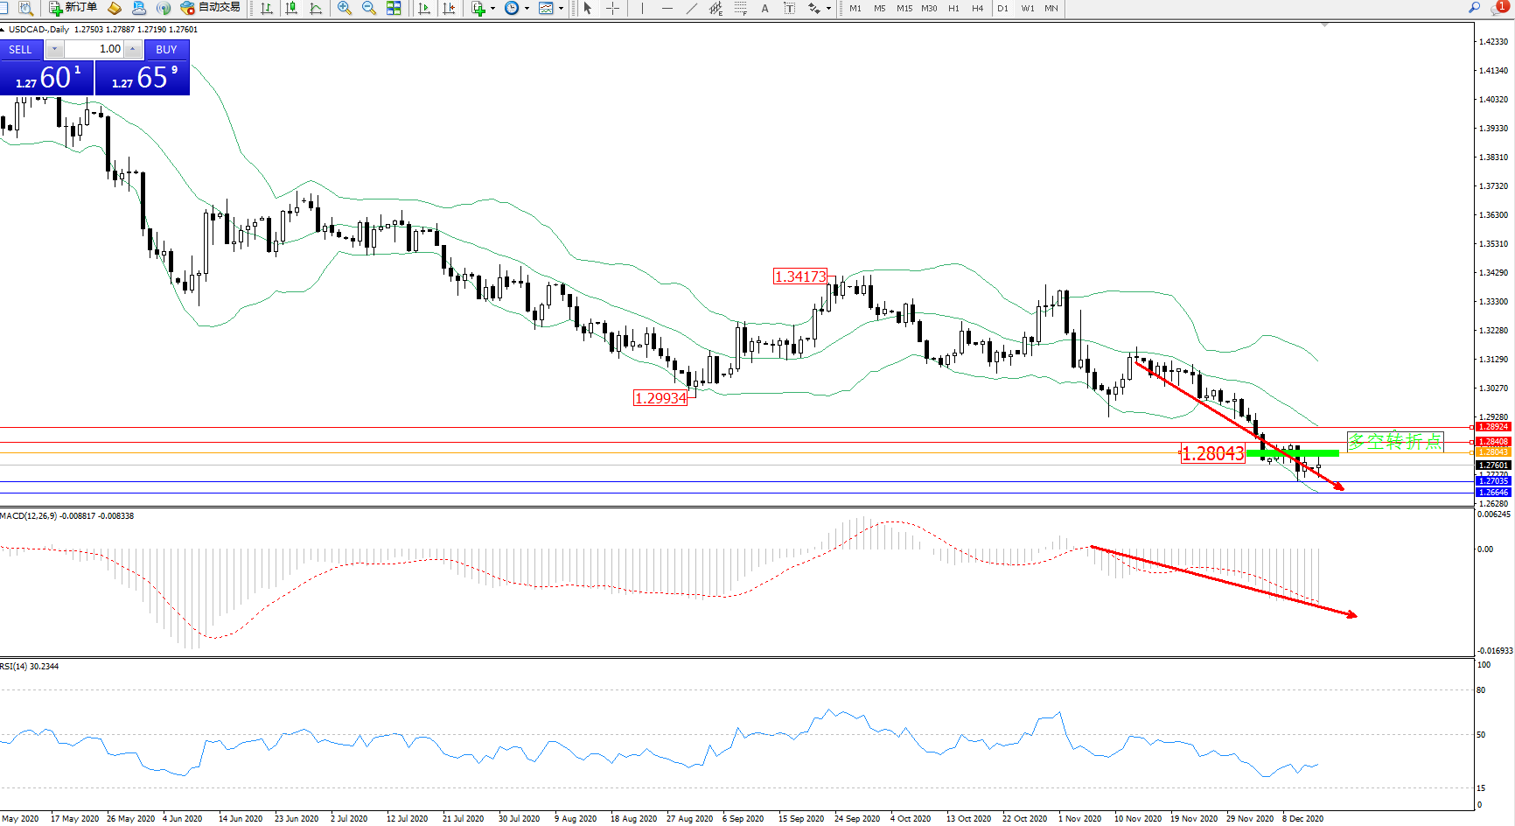Switch to the H4 timeframe
Viewport: 1515px width, 826px height.
pyautogui.click(x=977, y=8)
